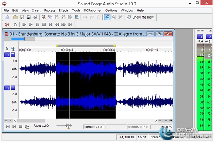Click the Save As toolbar icon
This screenshot has height=142, width=214.
tap(29, 17)
